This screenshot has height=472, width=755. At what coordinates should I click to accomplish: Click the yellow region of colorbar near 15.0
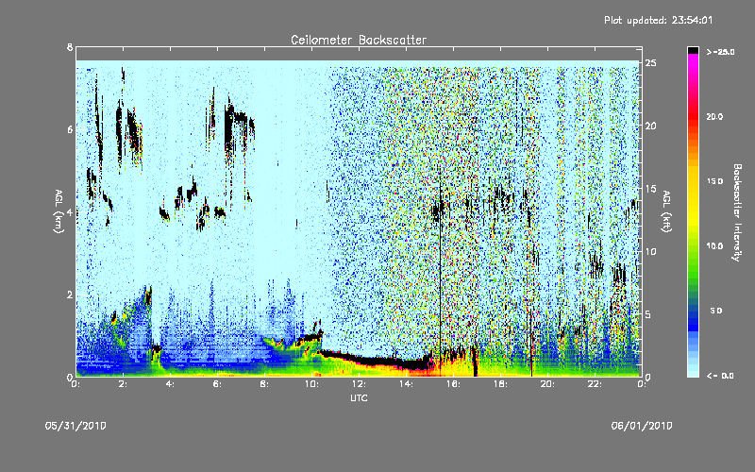coord(693,183)
